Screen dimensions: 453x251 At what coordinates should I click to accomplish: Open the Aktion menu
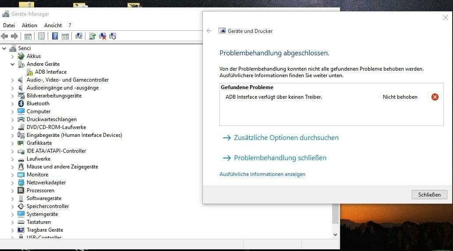pos(29,25)
